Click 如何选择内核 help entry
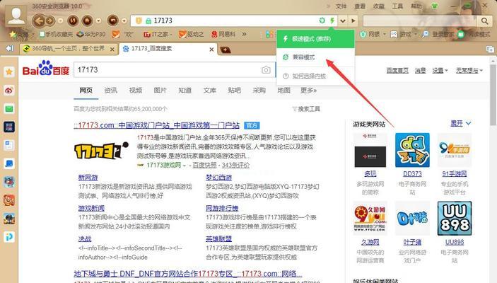Image resolution: width=497 pixels, height=283 pixels. (315, 76)
